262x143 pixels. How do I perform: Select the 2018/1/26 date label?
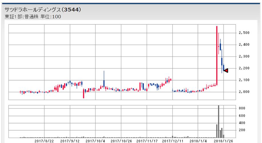coord(223,141)
